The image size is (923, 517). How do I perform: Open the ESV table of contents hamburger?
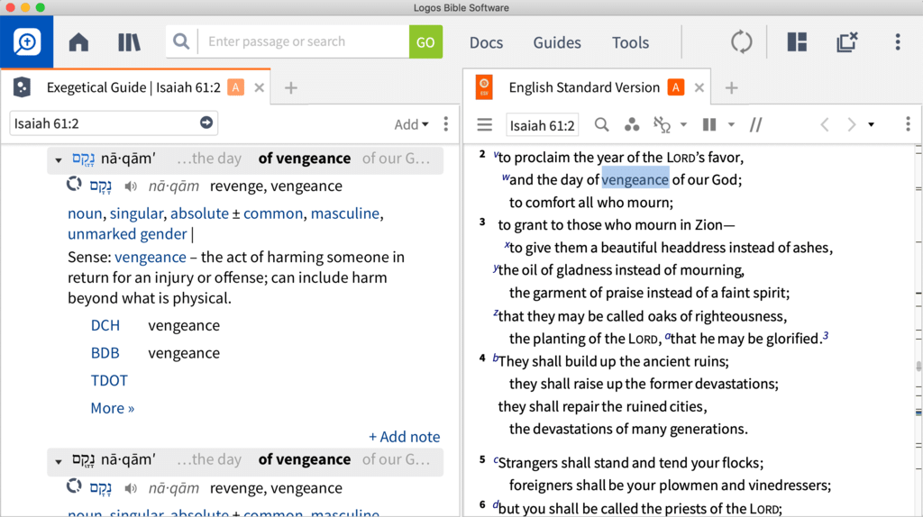coord(484,124)
